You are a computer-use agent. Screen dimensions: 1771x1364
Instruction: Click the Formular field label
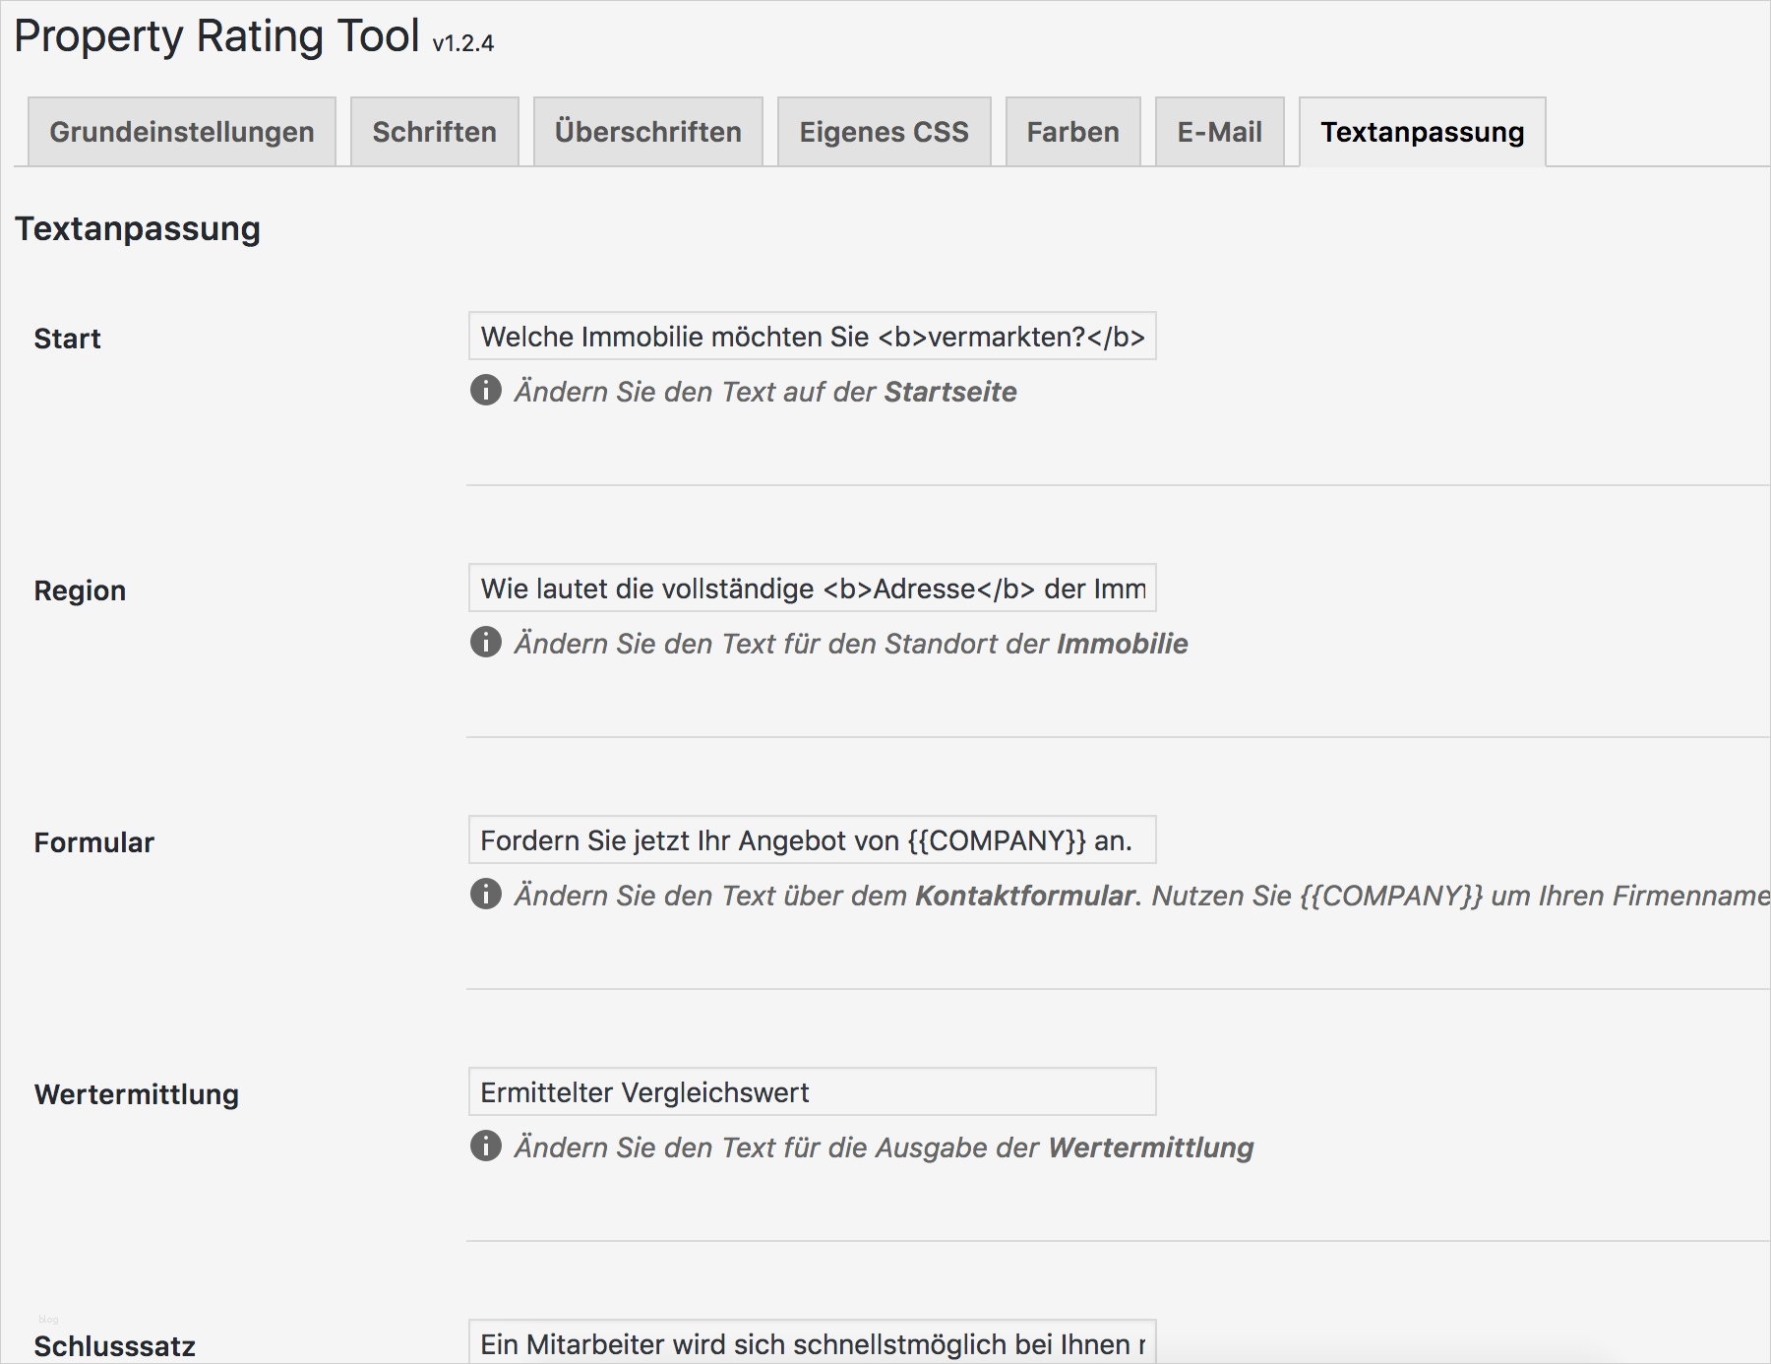coord(94,842)
